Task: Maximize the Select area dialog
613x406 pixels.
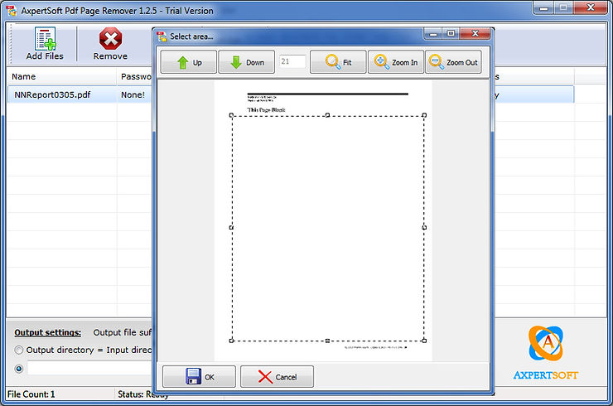Action: [451, 34]
